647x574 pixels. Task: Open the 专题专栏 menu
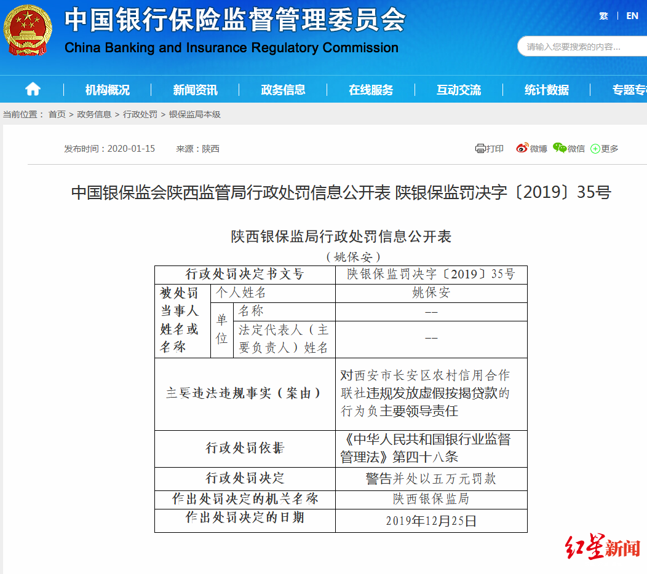[x=630, y=90]
